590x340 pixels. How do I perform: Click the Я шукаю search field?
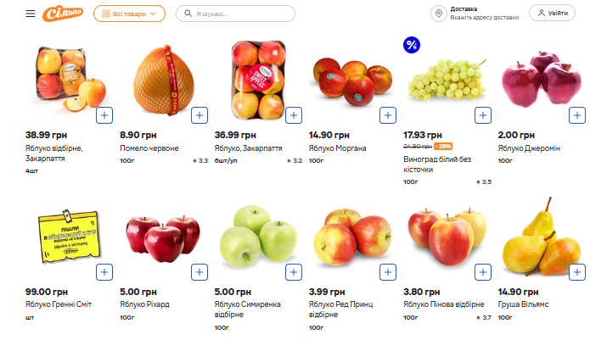236,14
